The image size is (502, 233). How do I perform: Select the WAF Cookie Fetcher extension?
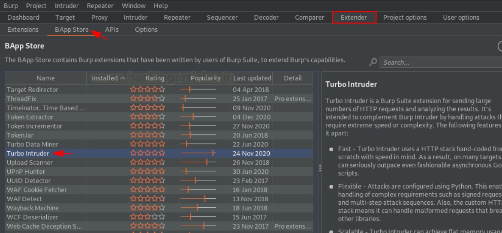(x=159, y=190)
